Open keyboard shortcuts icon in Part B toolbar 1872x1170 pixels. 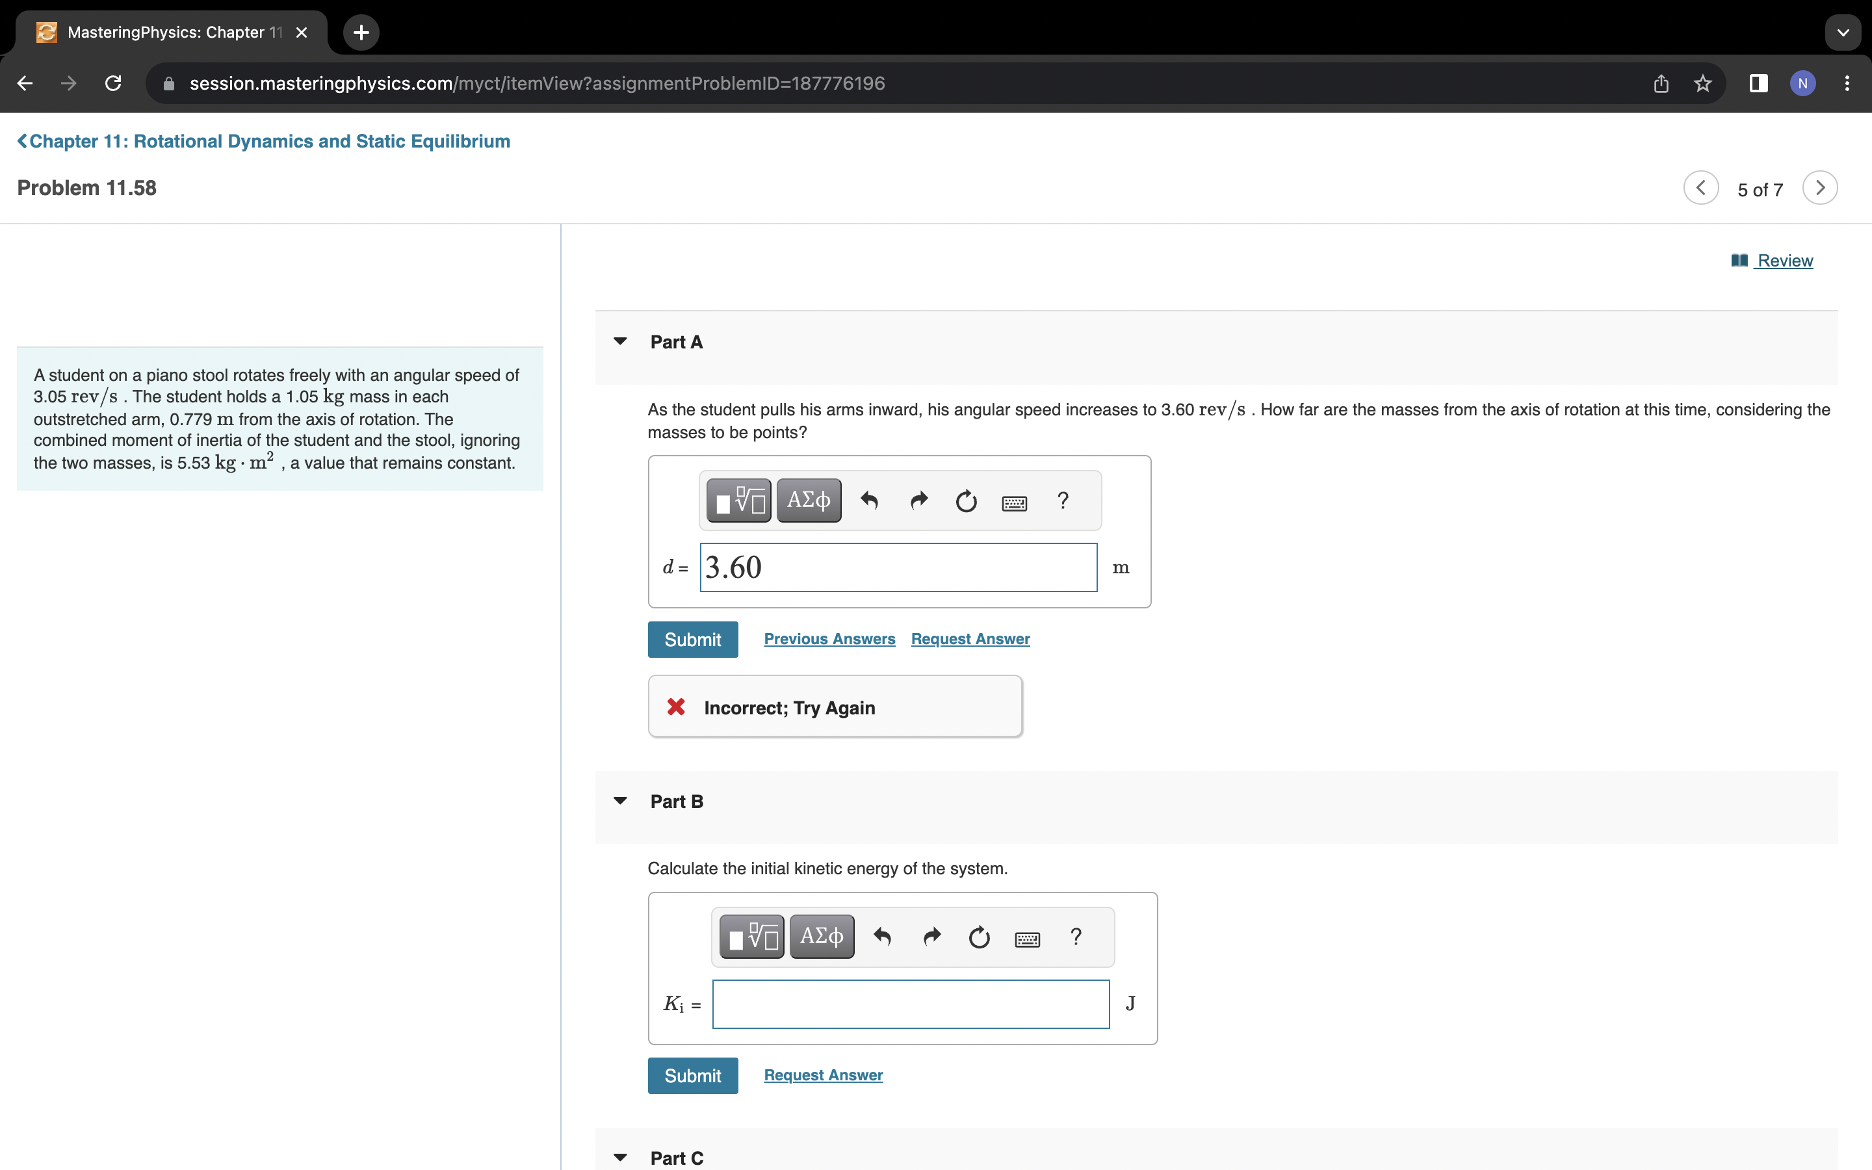[1027, 938]
